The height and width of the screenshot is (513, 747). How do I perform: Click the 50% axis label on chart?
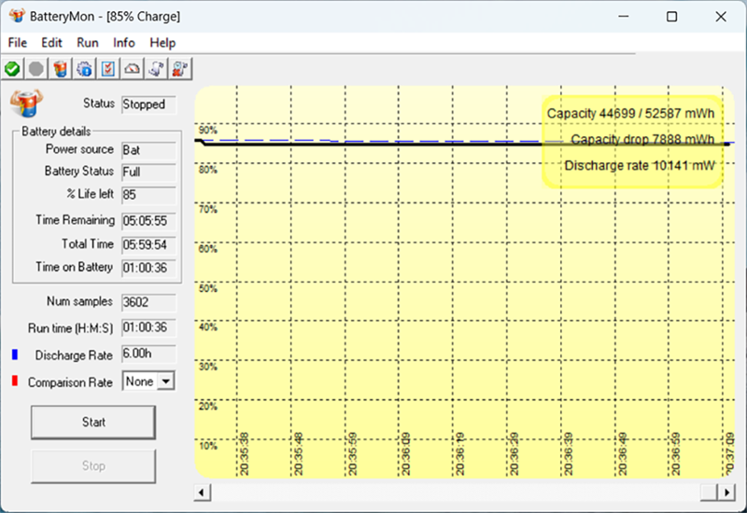(x=207, y=288)
